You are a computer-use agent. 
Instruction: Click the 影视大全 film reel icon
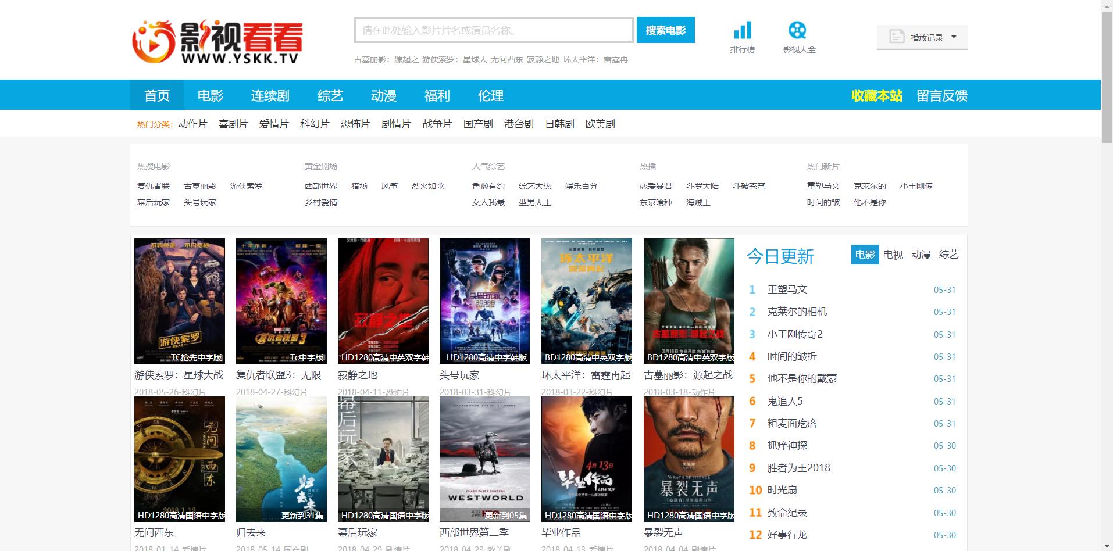(798, 29)
